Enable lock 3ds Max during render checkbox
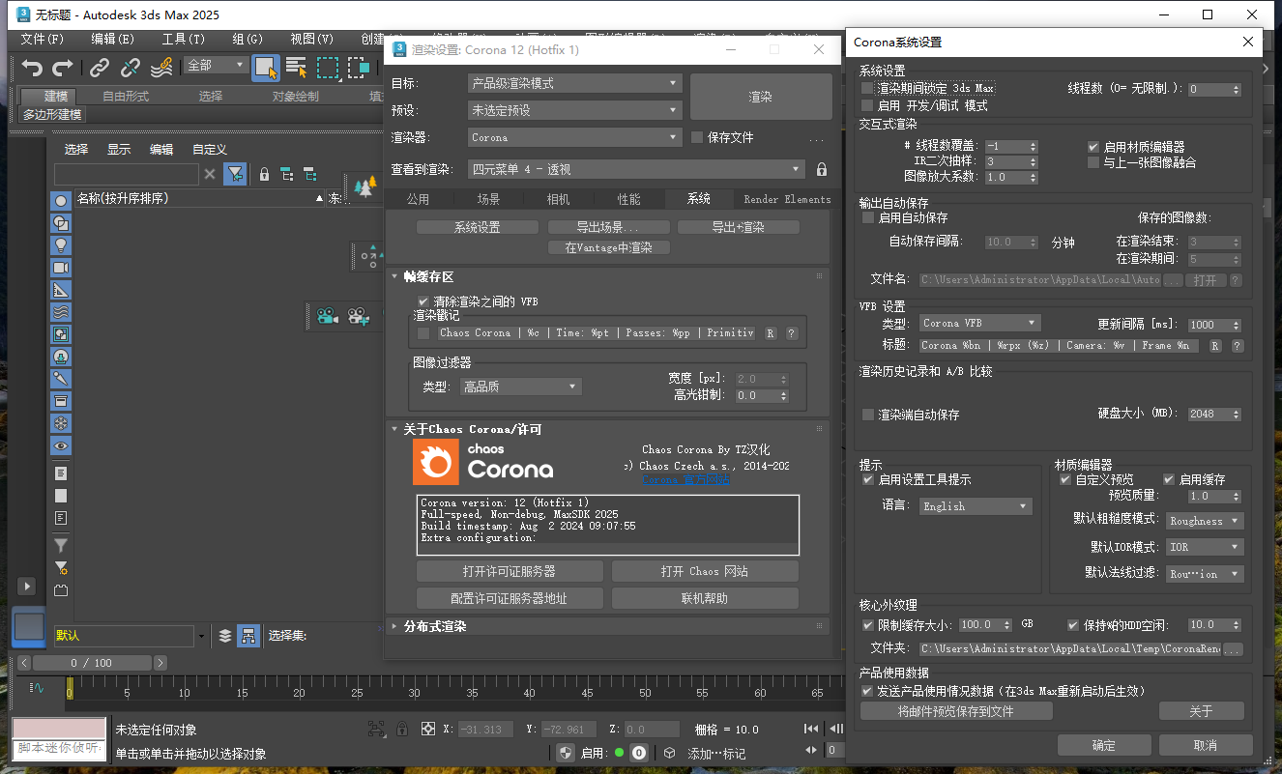 (x=867, y=88)
